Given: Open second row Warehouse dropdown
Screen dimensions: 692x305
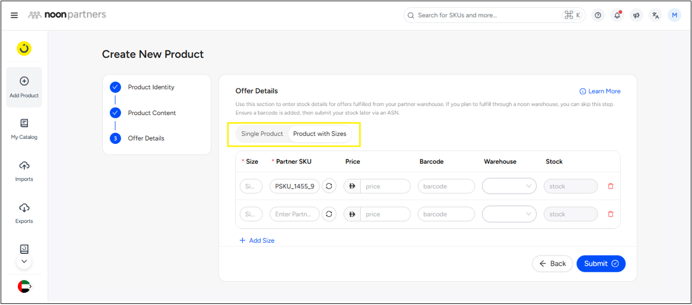Looking at the screenshot, I should tap(509, 214).
